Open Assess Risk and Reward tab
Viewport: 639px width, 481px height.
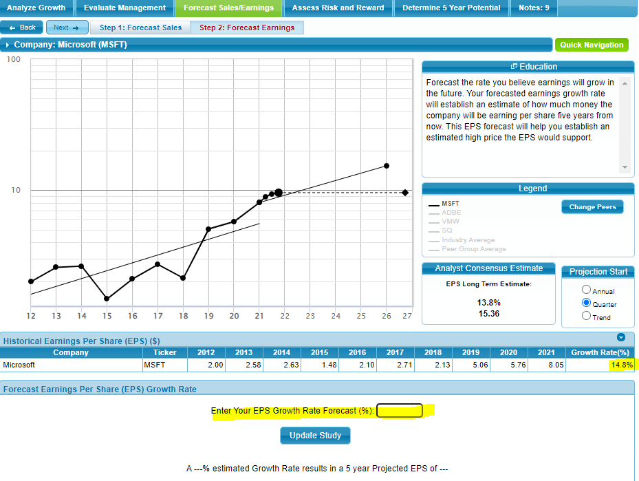click(x=338, y=8)
